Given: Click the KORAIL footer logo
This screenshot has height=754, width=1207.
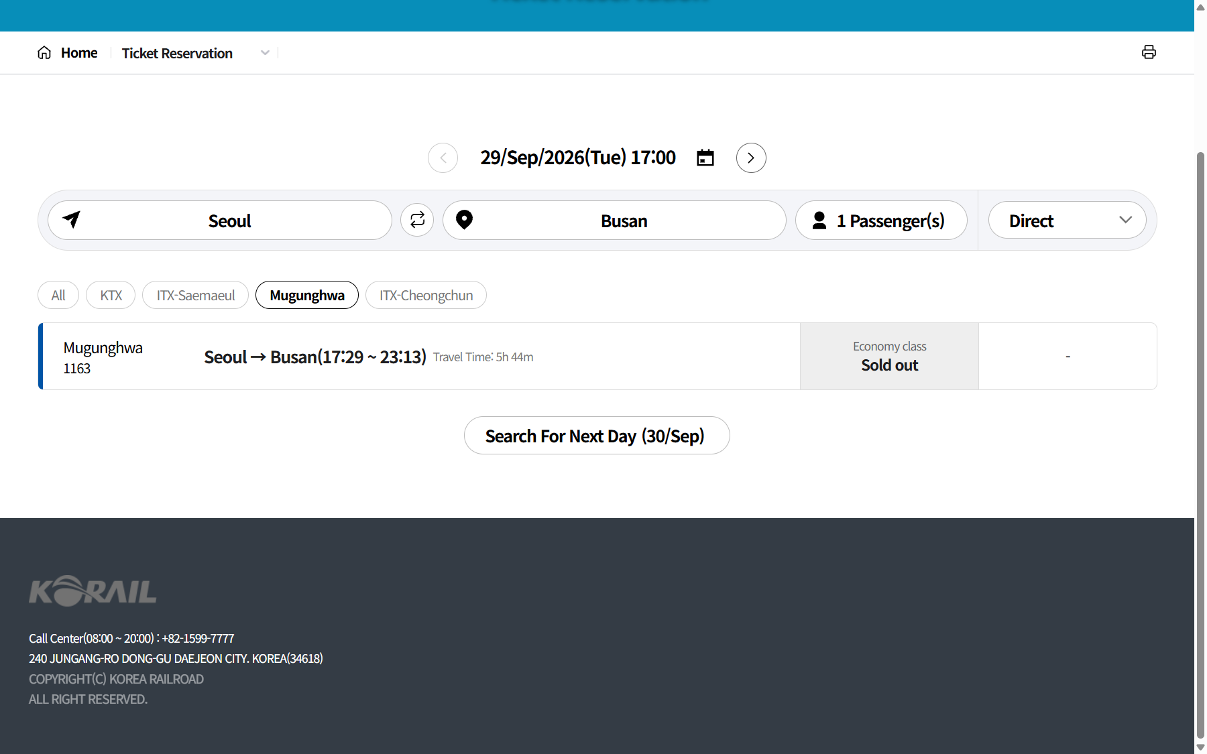Looking at the screenshot, I should (x=93, y=591).
